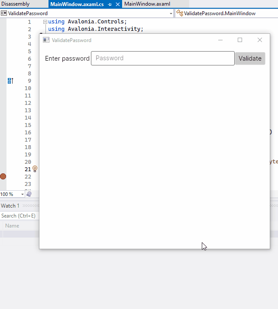The image size is (278, 309).
Task: Click into the Password input field
Action: point(162,59)
